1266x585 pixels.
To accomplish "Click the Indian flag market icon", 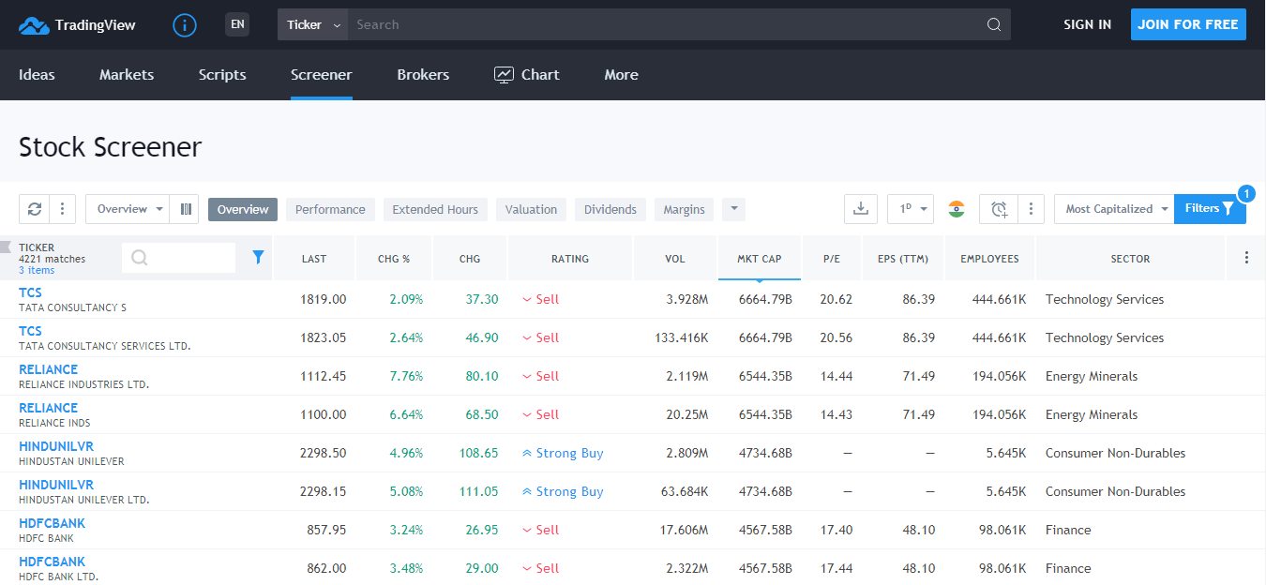I will [x=956, y=208].
